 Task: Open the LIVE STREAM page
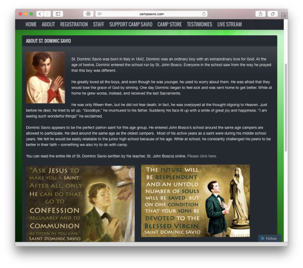(229, 24)
